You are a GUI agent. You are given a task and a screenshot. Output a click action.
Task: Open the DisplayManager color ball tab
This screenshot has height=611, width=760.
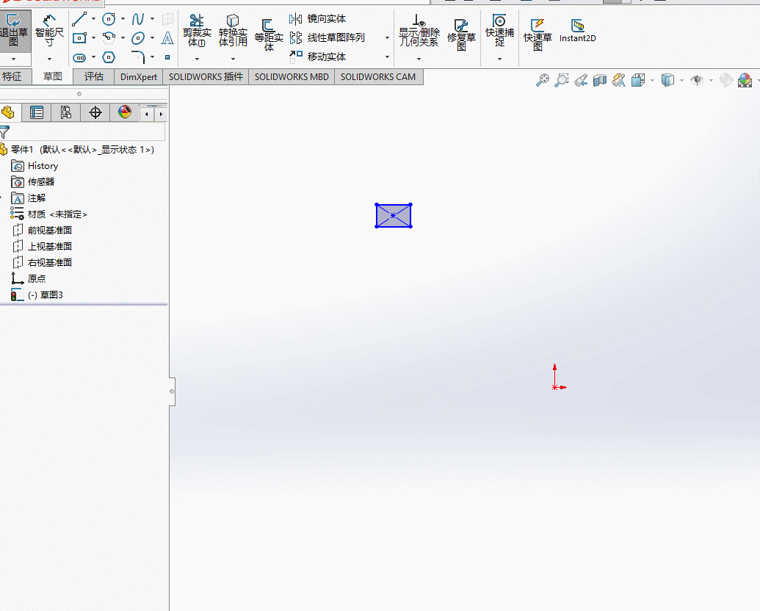(125, 113)
